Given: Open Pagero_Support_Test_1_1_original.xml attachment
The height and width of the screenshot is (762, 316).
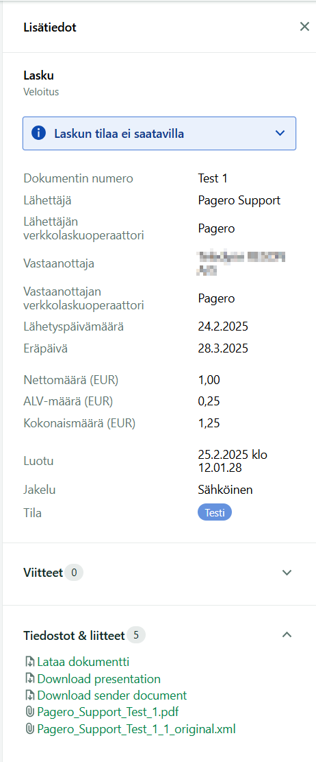Looking at the screenshot, I should (137, 729).
